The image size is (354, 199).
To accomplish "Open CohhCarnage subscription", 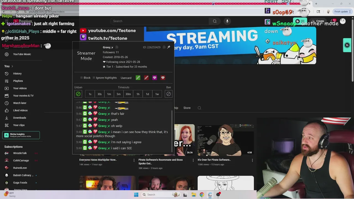I will pyautogui.click(x=21, y=161).
